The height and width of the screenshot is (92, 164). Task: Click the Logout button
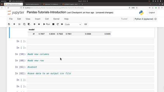pos(152,13)
